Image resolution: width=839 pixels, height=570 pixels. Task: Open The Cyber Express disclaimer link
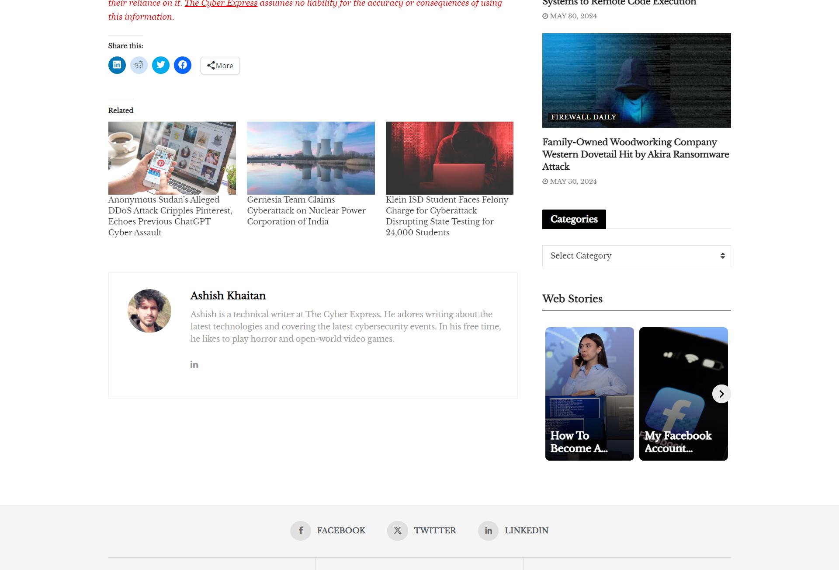coord(221,3)
